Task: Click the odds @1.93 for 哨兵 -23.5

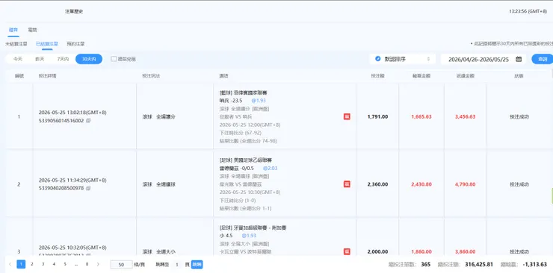Action: tap(259, 101)
